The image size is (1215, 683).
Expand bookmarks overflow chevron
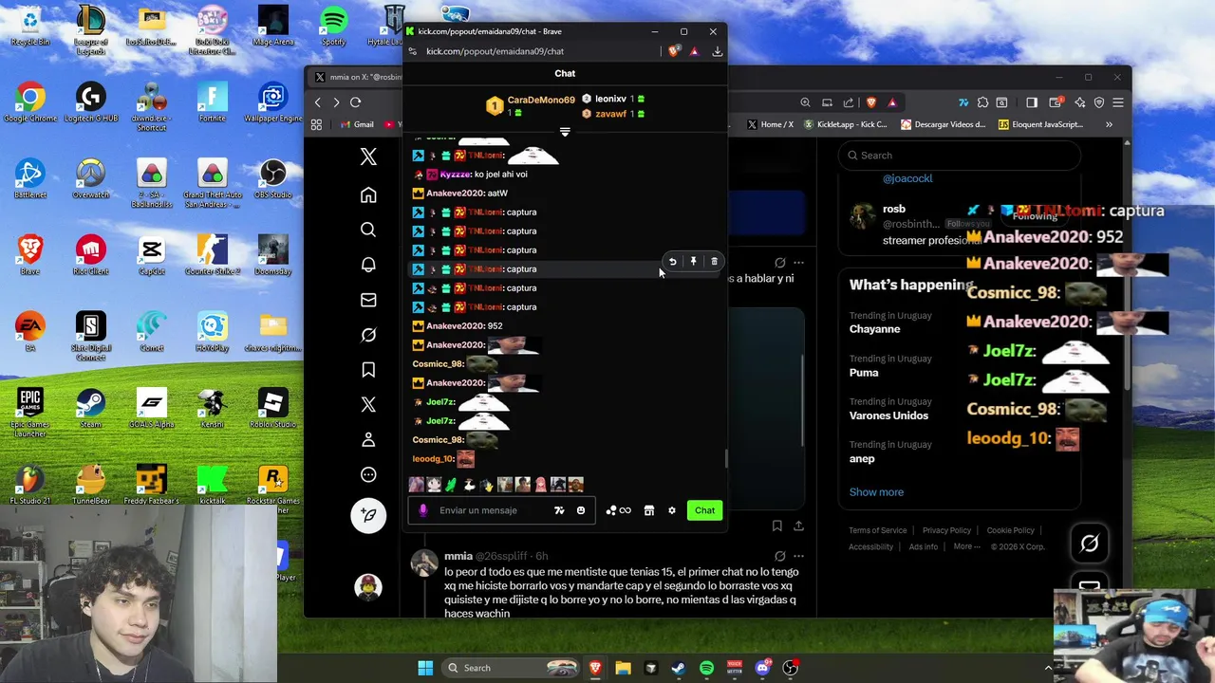point(1109,124)
